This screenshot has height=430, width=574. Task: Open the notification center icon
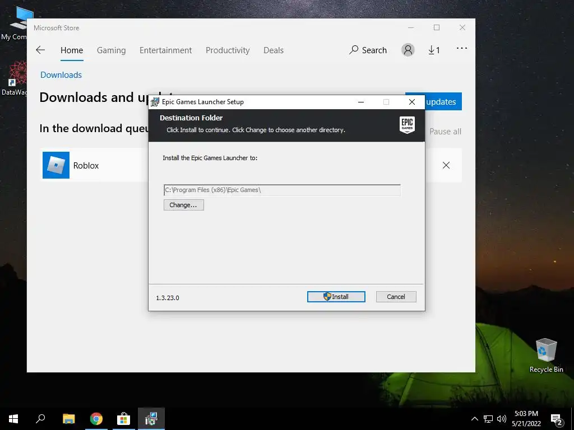pyautogui.click(x=557, y=419)
